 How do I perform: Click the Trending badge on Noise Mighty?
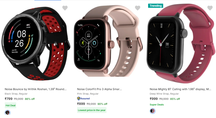[x=156, y=6]
